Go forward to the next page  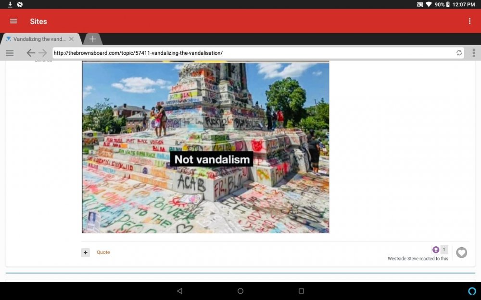tap(43, 53)
